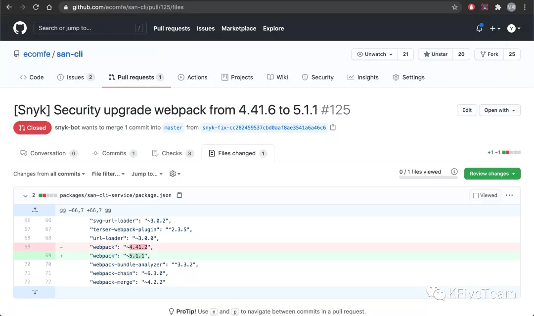This screenshot has width=534, height=316.
Task: Open the ecomfe organization link
Action: [x=37, y=54]
